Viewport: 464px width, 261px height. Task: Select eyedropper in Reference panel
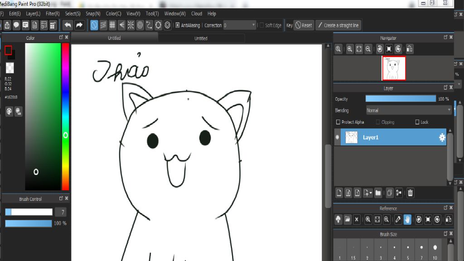(398, 219)
